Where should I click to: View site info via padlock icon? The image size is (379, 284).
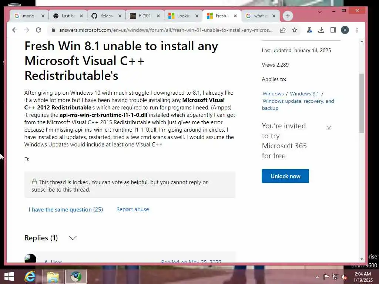pyautogui.click(x=53, y=30)
